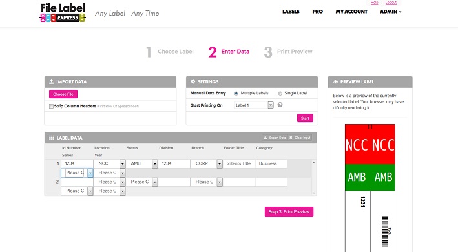Enable the Strip Column Headers checkbox
Image resolution: width=458 pixels, height=252 pixels.
coord(51,106)
